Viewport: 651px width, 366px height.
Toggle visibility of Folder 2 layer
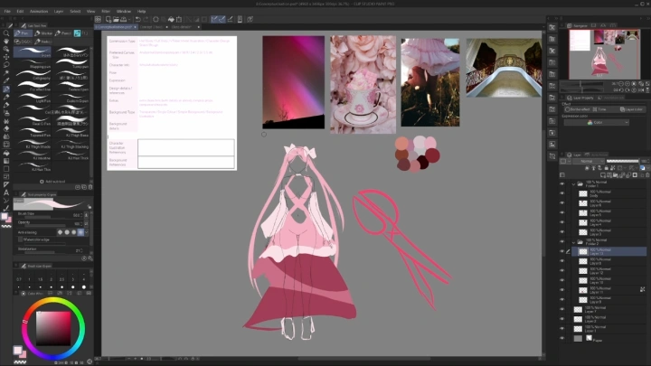(x=561, y=242)
